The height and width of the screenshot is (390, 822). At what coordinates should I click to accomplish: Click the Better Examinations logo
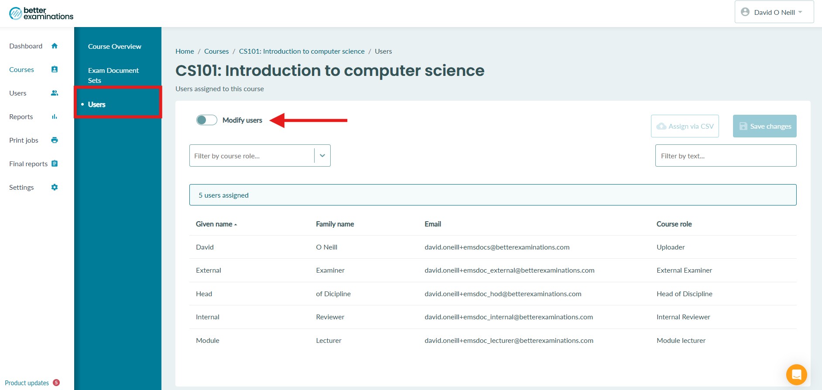[x=41, y=14]
